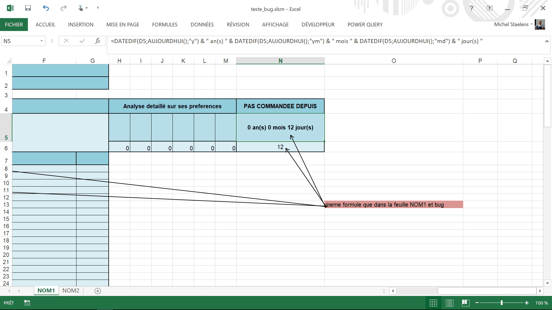552x310 pixels.
Task: Click the Redo arrow icon
Action: coord(64,8)
